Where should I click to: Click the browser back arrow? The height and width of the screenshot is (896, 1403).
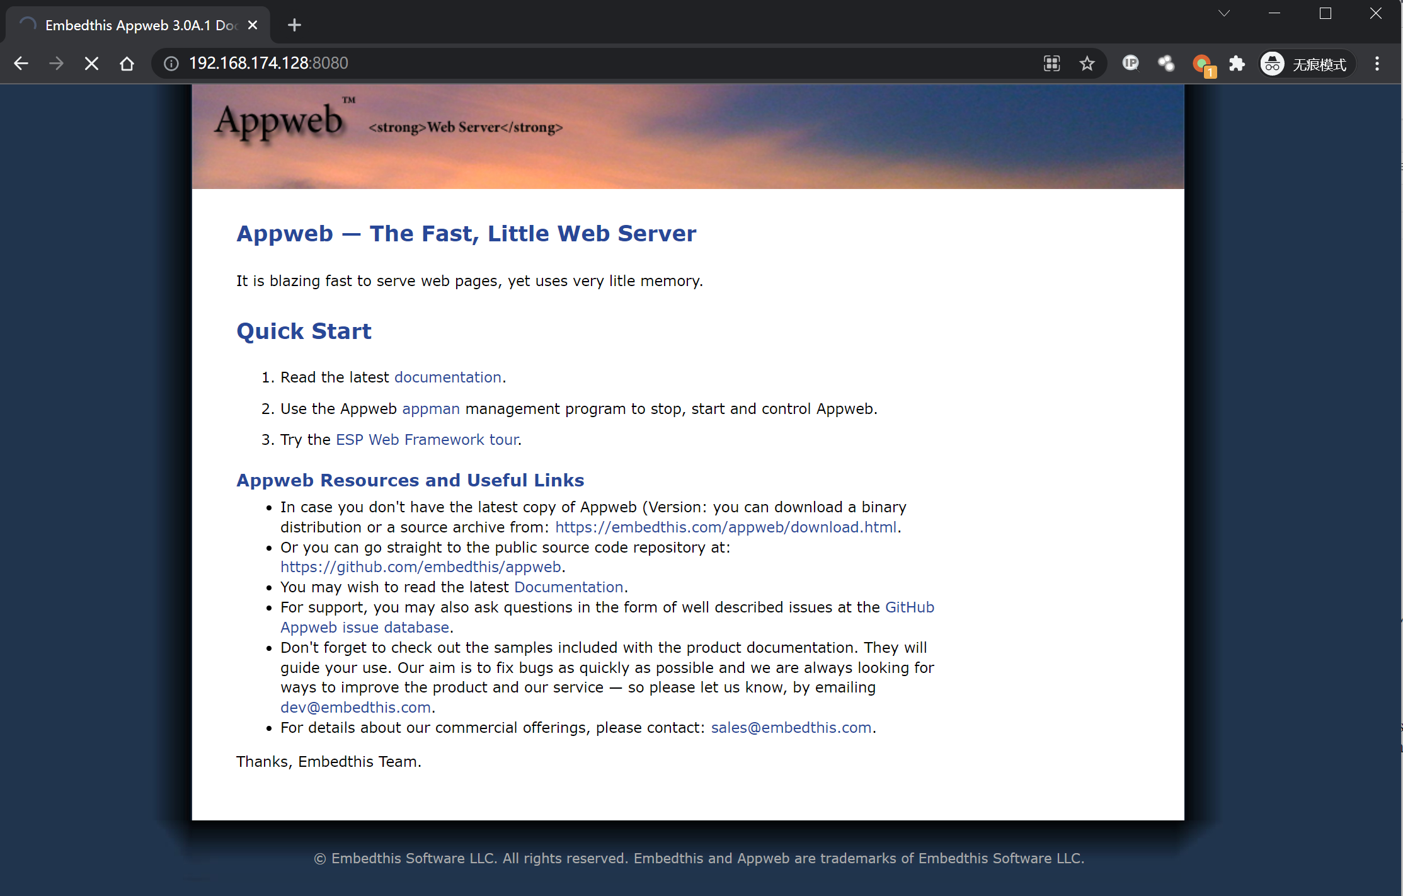(x=21, y=64)
